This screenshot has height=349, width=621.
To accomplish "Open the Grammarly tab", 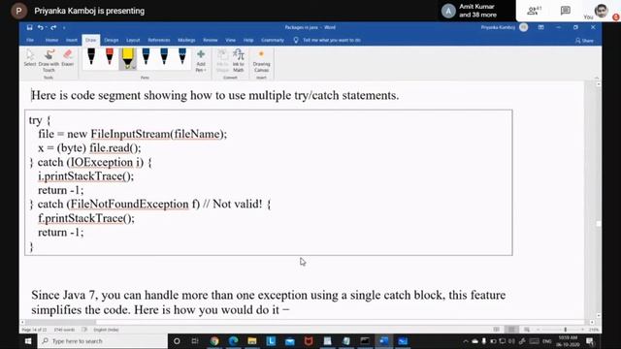I will 273,40.
